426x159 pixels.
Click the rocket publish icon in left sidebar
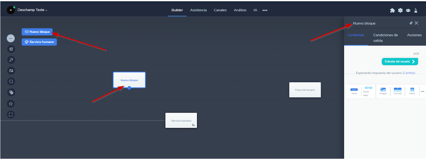pyautogui.click(x=11, y=49)
